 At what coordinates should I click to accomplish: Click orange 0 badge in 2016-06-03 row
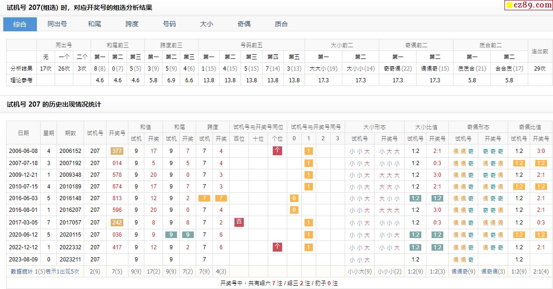point(294,198)
